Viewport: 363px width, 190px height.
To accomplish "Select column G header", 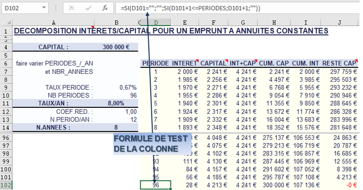I will tap(243, 23).
